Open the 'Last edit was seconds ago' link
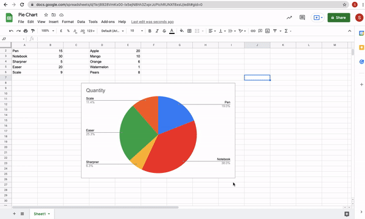This screenshot has height=219, width=365. click(x=153, y=22)
